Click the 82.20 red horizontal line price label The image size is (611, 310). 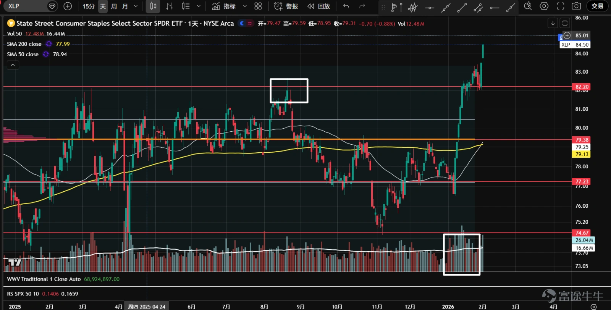[582, 87]
